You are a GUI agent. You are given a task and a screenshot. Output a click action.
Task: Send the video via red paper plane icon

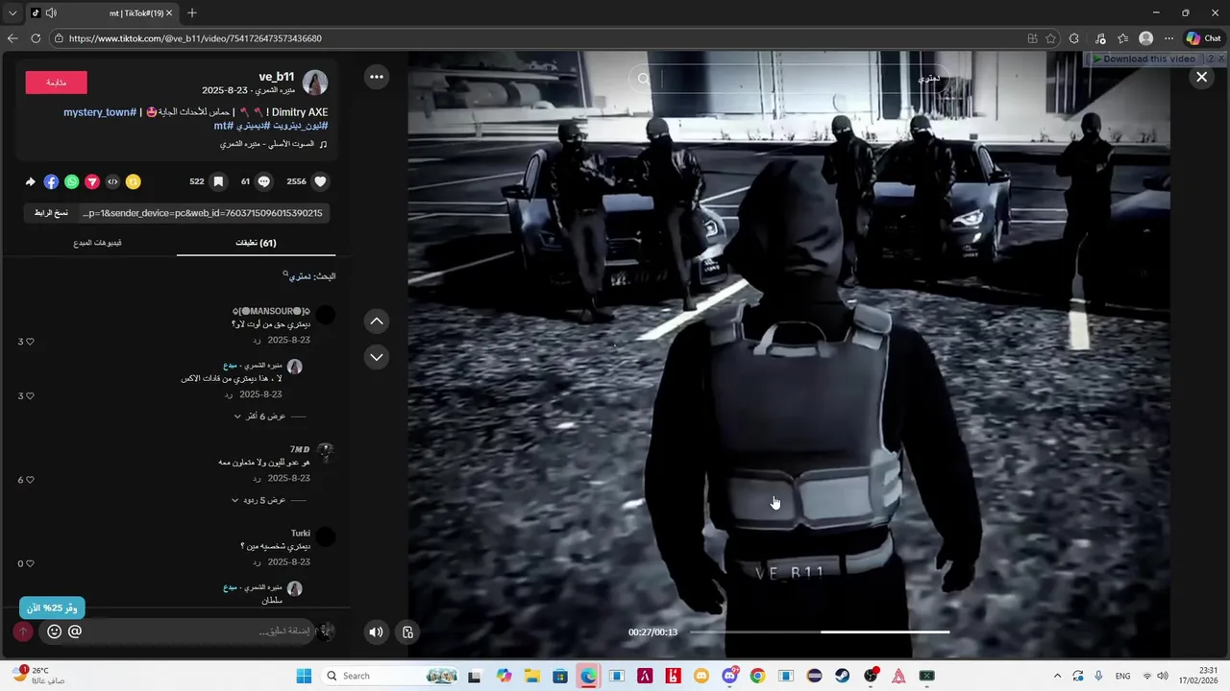click(x=92, y=181)
